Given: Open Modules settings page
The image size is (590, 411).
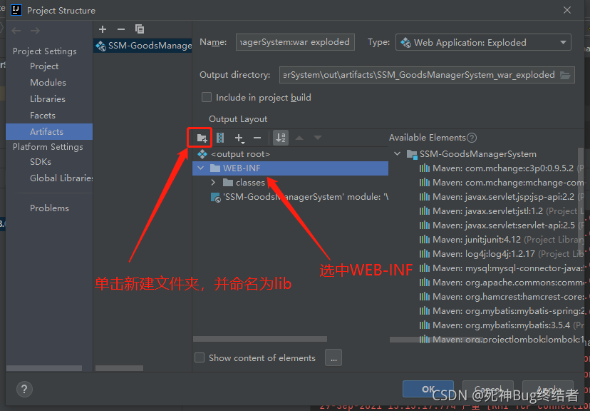Looking at the screenshot, I should [48, 83].
